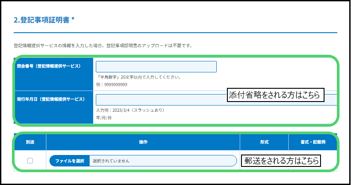Tick the 別送 checkbox
Image resolution: width=351 pixels, height=185 pixels.
point(30,161)
